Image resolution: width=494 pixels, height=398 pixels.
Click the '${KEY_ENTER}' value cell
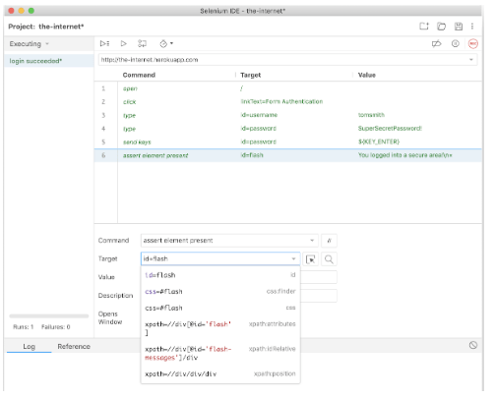point(379,142)
